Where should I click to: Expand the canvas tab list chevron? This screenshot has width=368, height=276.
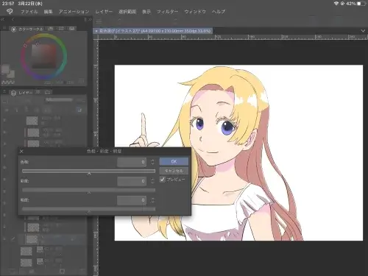363,31
